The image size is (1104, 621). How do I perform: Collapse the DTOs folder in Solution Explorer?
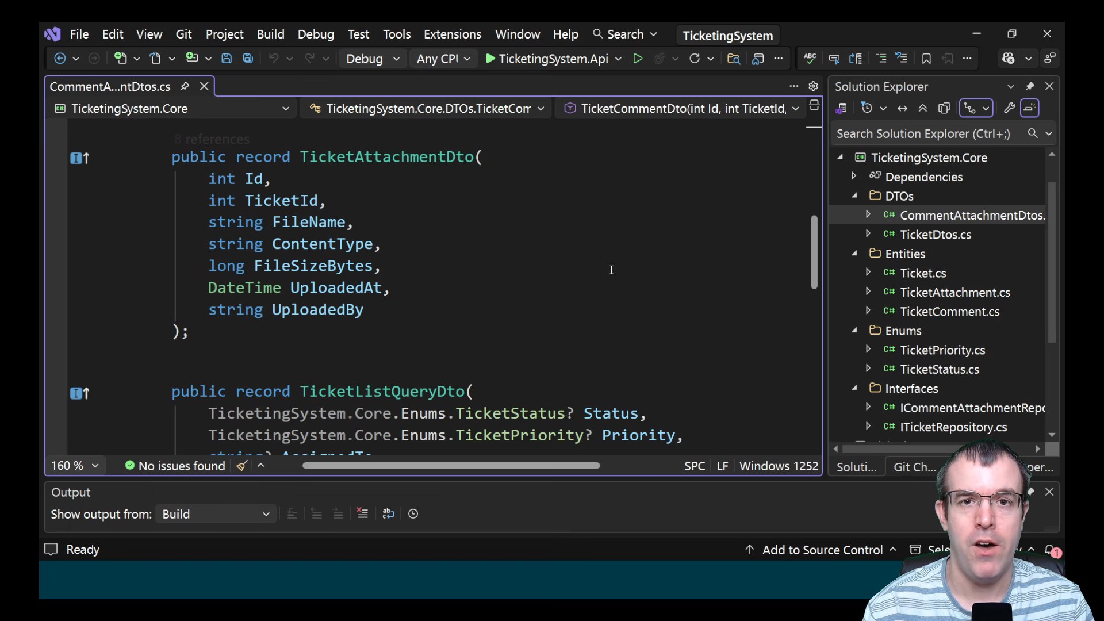click(x=854, y=196)
